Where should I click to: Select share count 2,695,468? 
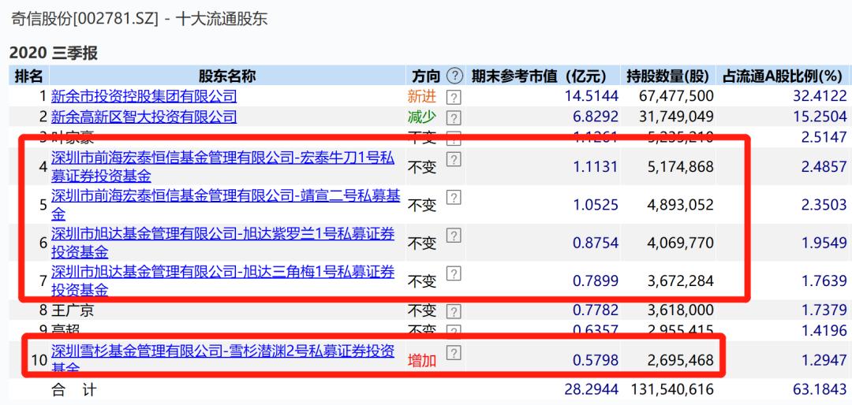[x=678, y=360]
